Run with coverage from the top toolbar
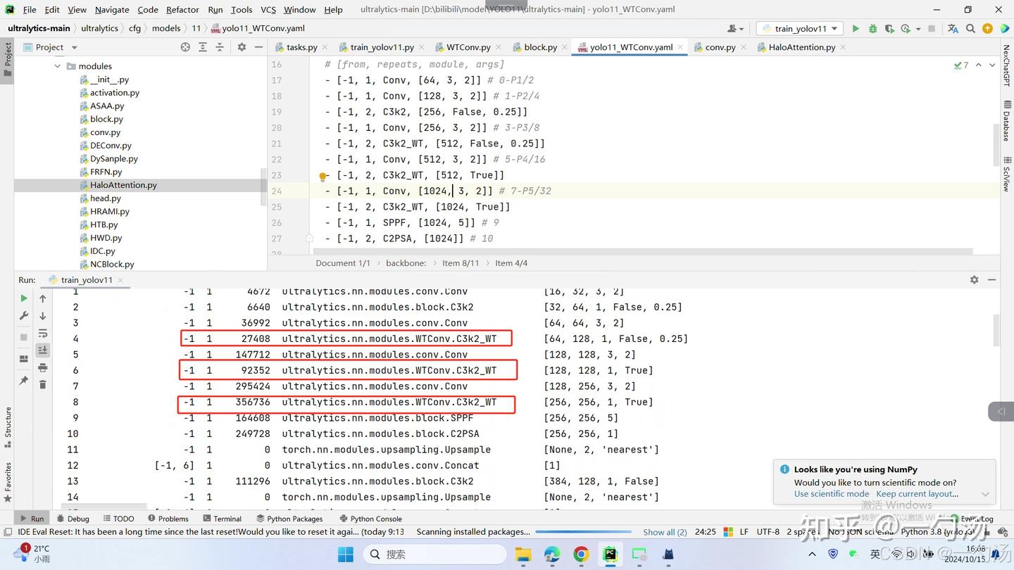1014x570 pixels. [x=889, y=29]
